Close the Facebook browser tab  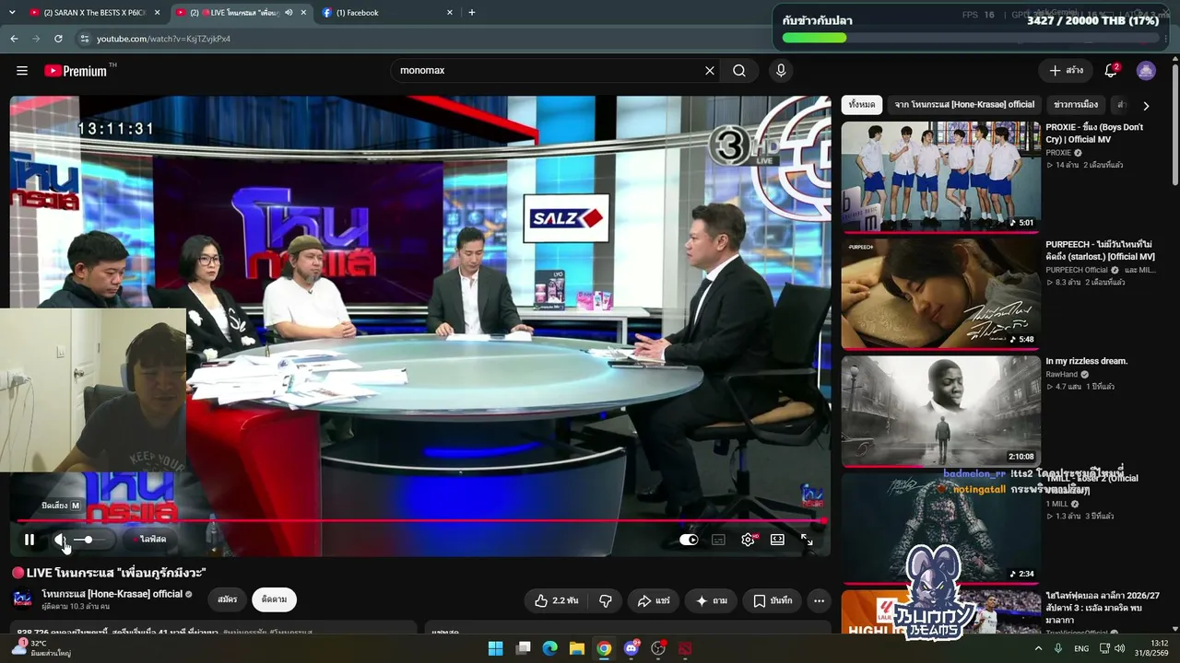point(450,13)
